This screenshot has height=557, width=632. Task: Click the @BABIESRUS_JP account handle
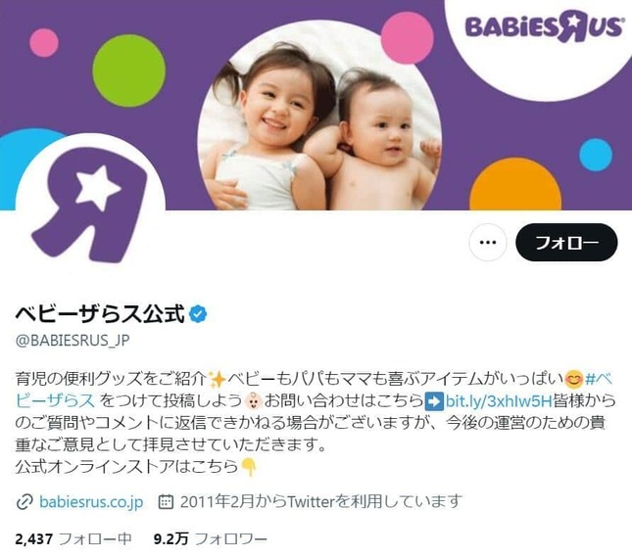(73, 341)
